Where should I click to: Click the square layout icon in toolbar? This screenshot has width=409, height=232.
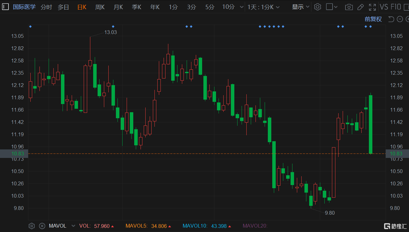click(329, 7)
